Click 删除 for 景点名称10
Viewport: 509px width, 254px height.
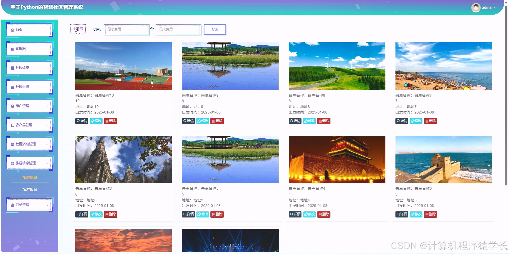(110, 121)
